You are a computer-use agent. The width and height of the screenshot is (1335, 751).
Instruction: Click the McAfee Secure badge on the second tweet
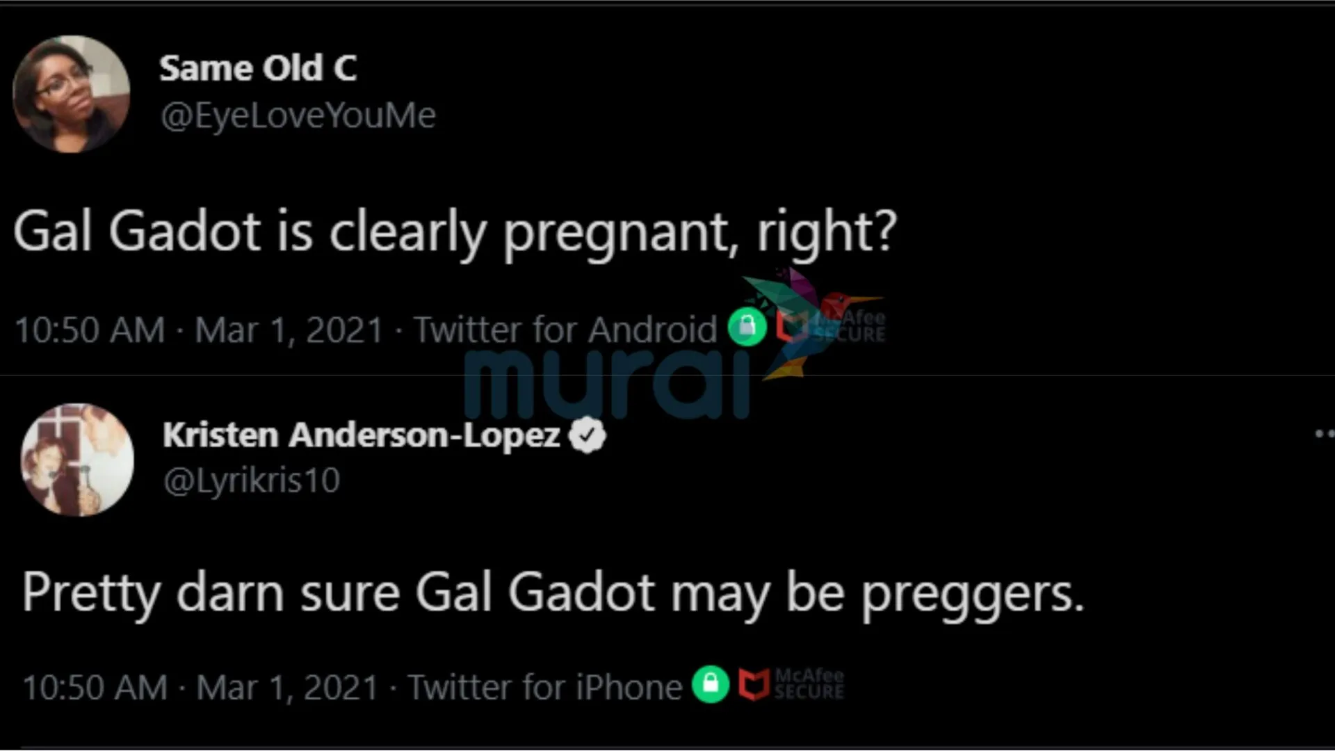[x=791, y=685]
